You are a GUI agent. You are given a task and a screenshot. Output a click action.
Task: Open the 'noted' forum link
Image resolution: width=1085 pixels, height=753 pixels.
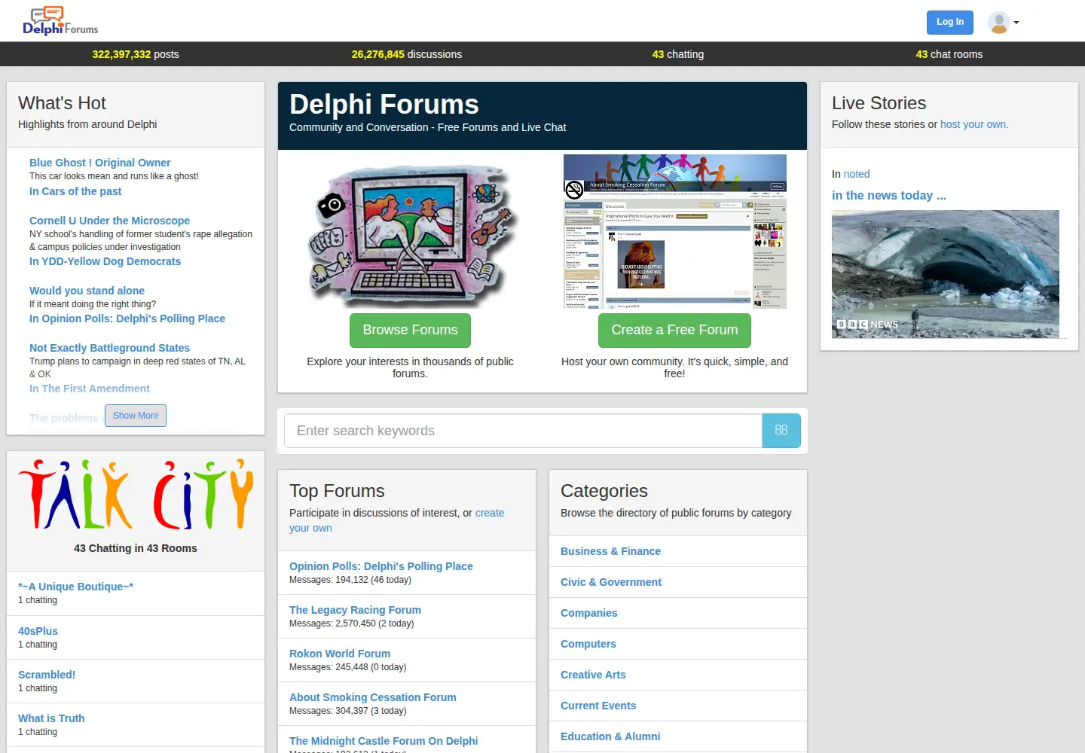(x=857, y=174)
